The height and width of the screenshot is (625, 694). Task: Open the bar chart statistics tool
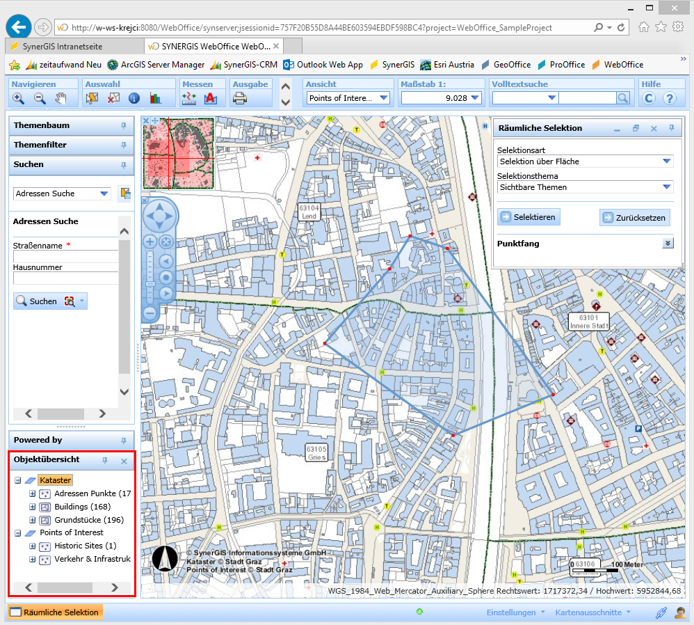(x=155, y=99)
